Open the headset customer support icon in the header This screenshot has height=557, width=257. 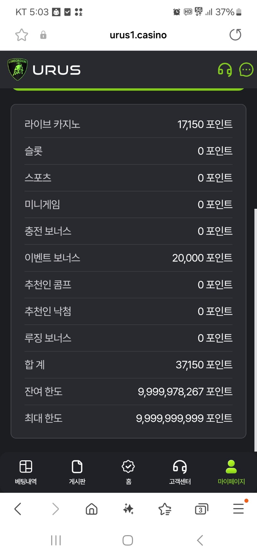(x=225, y=70)
